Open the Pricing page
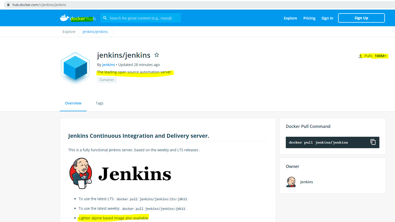The width and height of the screenshot is (395, 222). click(x=309, y=18)
